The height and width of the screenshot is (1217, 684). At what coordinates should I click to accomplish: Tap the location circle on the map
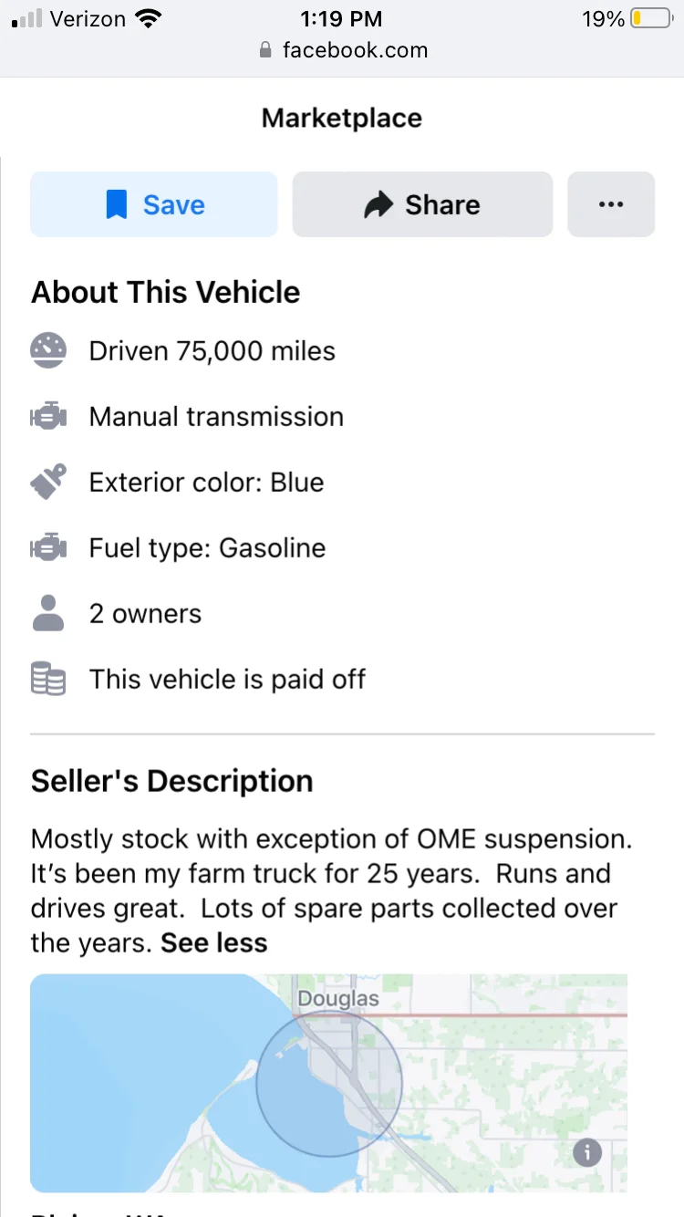pyautogui.click(x=329, y=1083)
